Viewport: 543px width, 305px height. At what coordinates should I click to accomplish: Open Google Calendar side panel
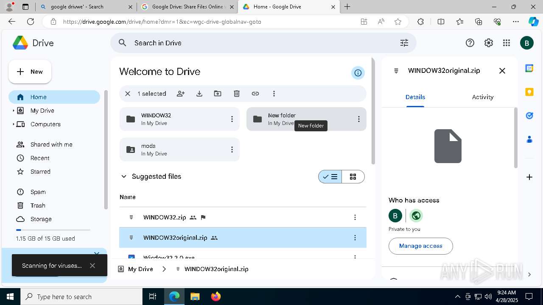point(529,68)
